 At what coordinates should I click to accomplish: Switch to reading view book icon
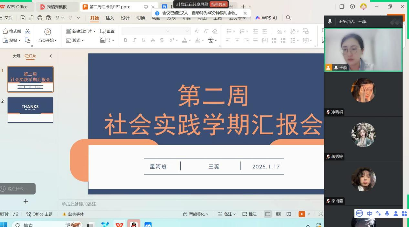point(289,214)
